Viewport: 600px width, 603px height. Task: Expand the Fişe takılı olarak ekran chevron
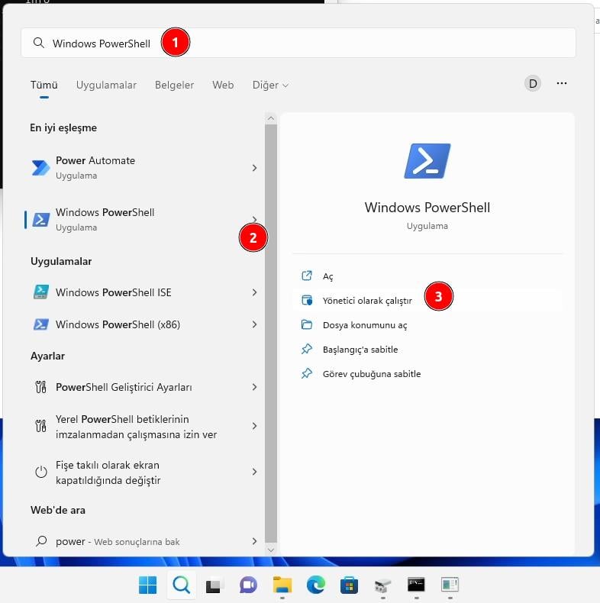coord(254,472)
